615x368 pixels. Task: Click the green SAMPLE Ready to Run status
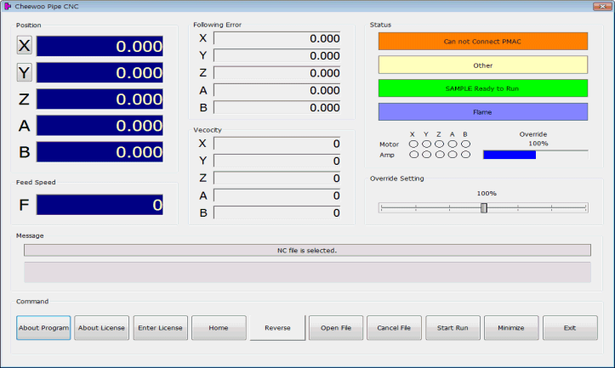483,88
